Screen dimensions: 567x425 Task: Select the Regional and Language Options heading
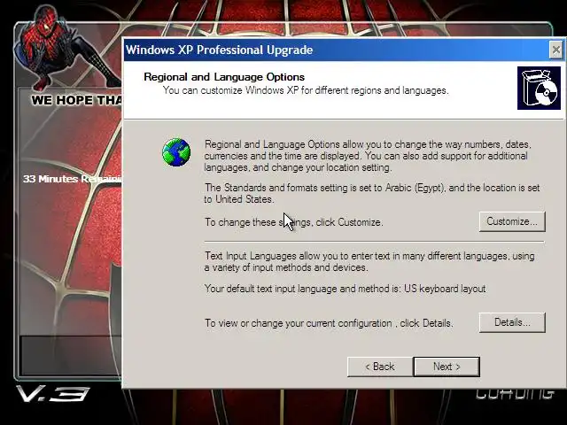pos(224,77)
